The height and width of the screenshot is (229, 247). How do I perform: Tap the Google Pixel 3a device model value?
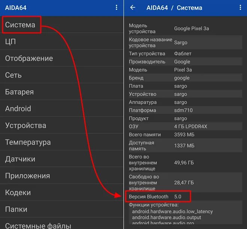(x=191, y=28)
